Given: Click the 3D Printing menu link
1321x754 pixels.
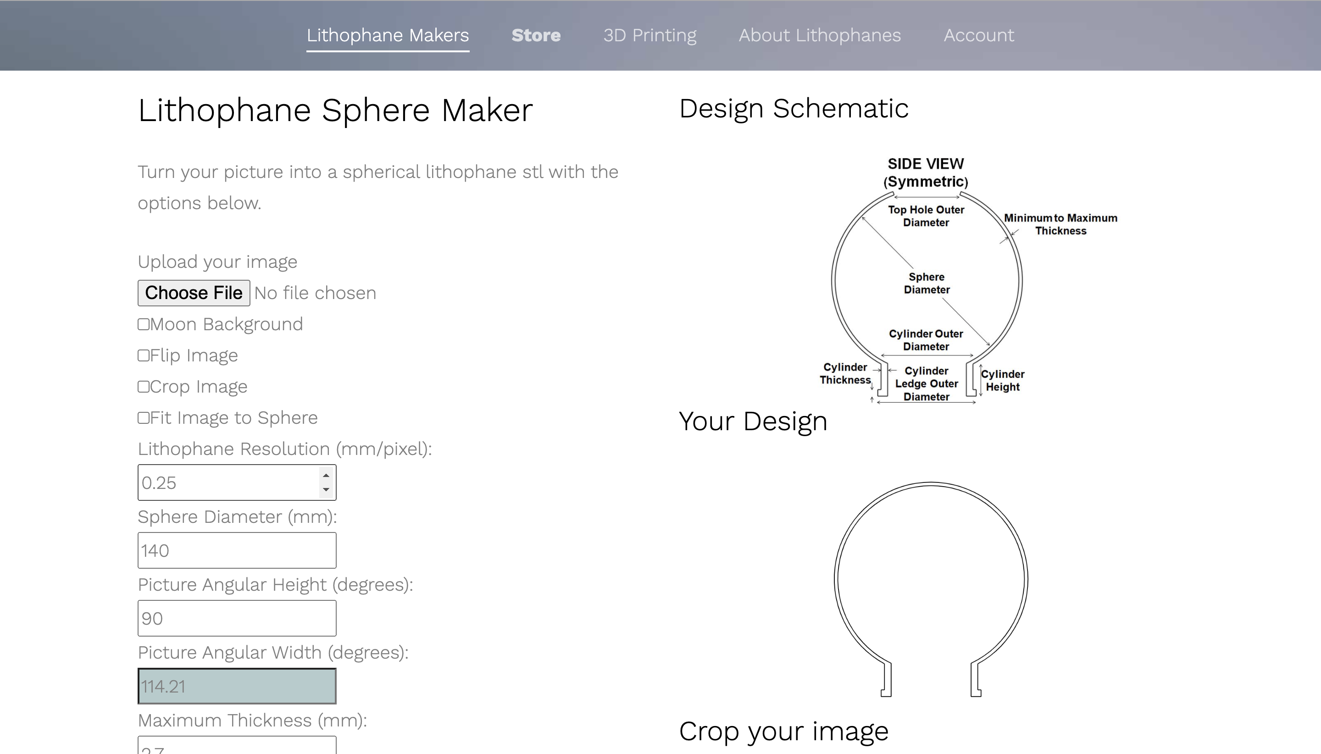Looking at the screenshot, I should tap(649, 34).
